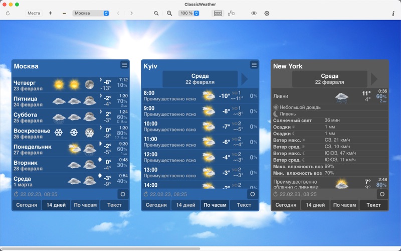
Task: Click the 8:00 hourly row in Kyiv
Action: 200,96
